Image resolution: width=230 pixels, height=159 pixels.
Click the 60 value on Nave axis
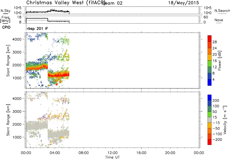pos(206,17)
